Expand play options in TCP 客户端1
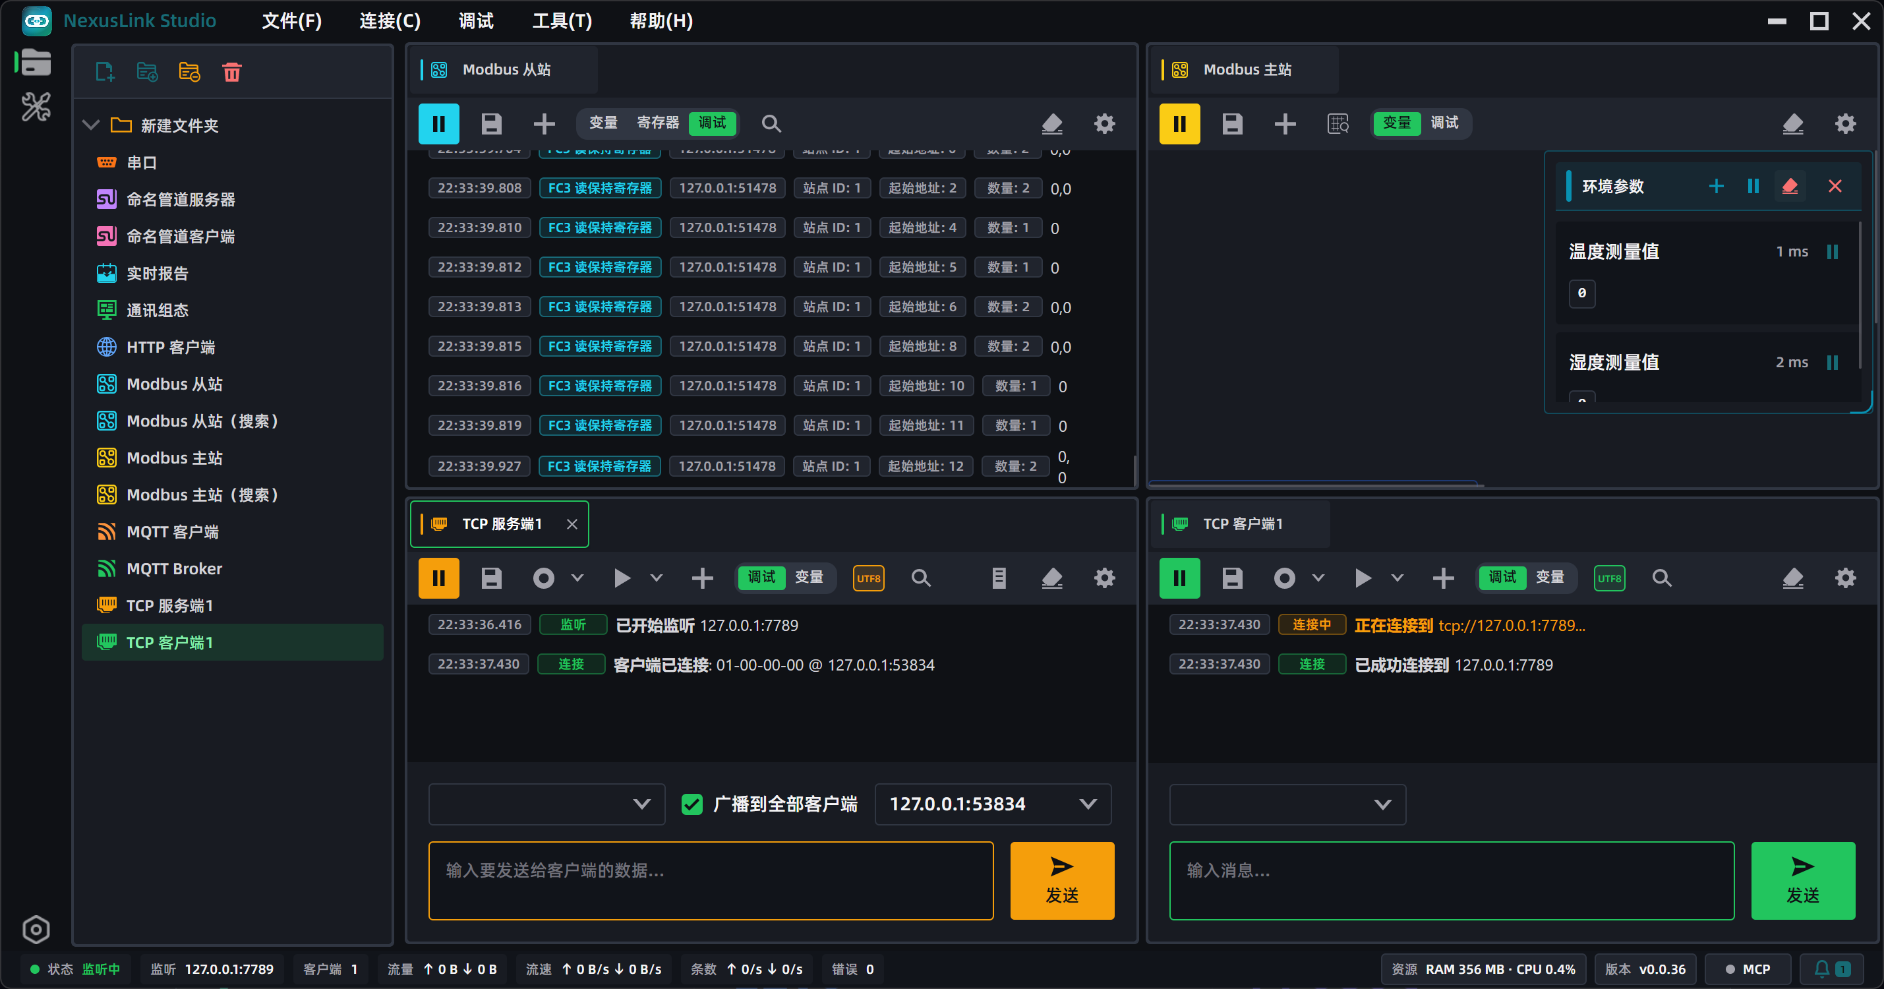1884x989 pixels. tap(1397, 578)
